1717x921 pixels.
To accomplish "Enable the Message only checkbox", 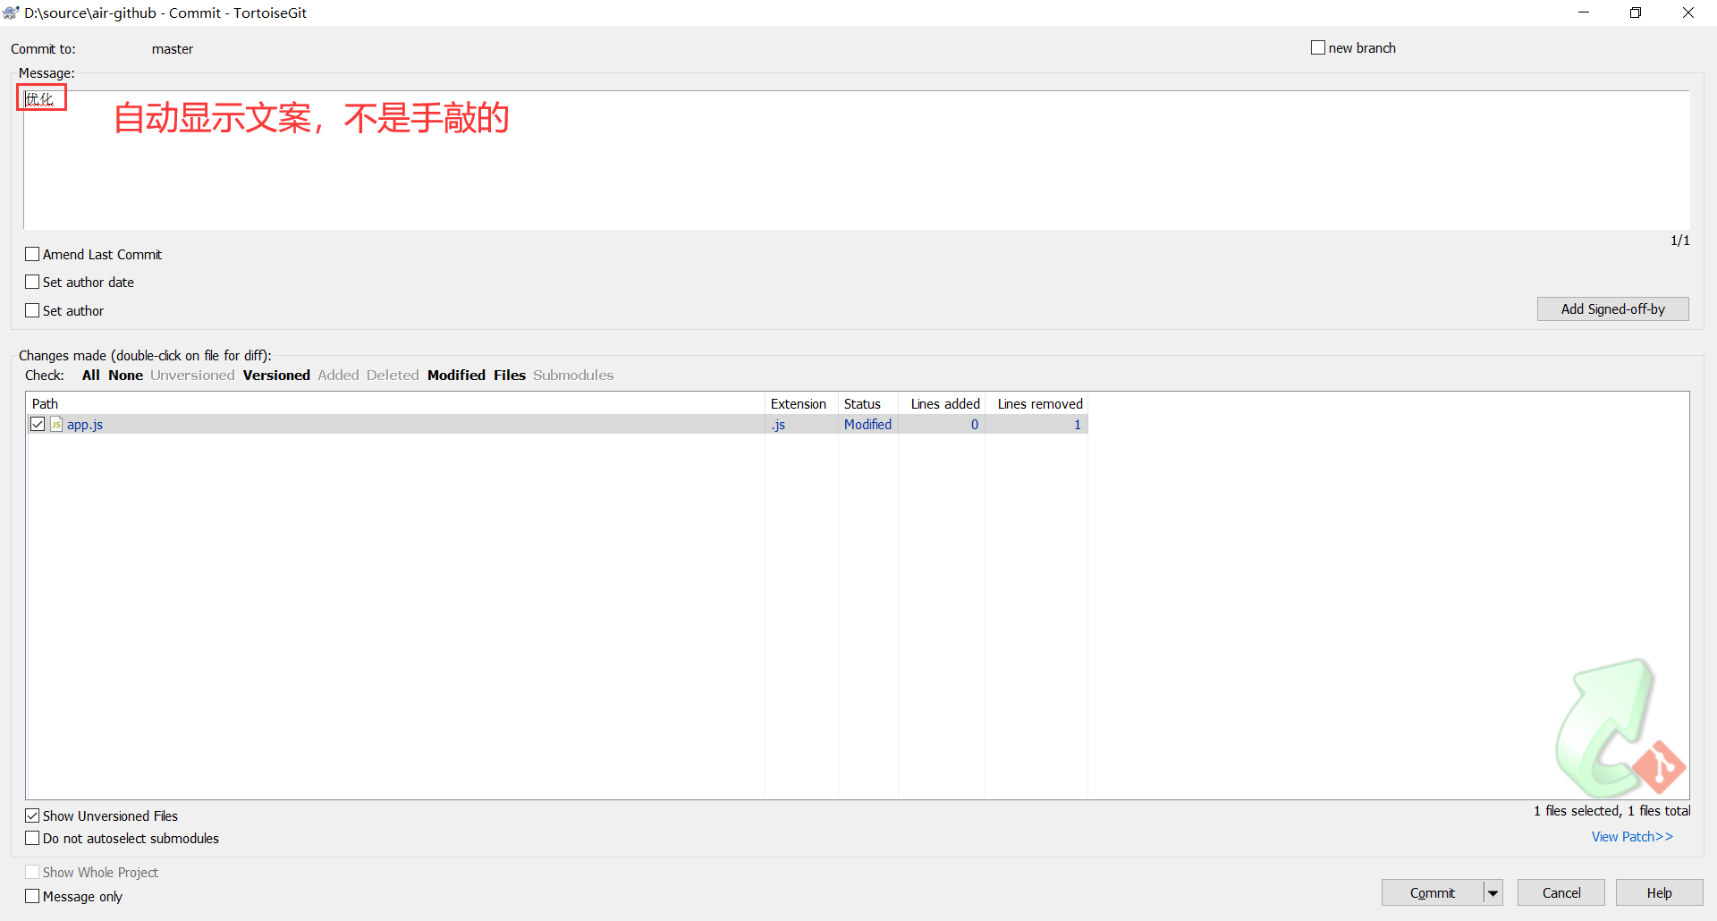I will point(32,896).
